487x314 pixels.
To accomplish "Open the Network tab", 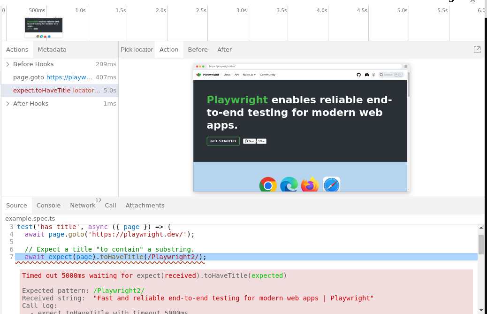I will point(83,206).
